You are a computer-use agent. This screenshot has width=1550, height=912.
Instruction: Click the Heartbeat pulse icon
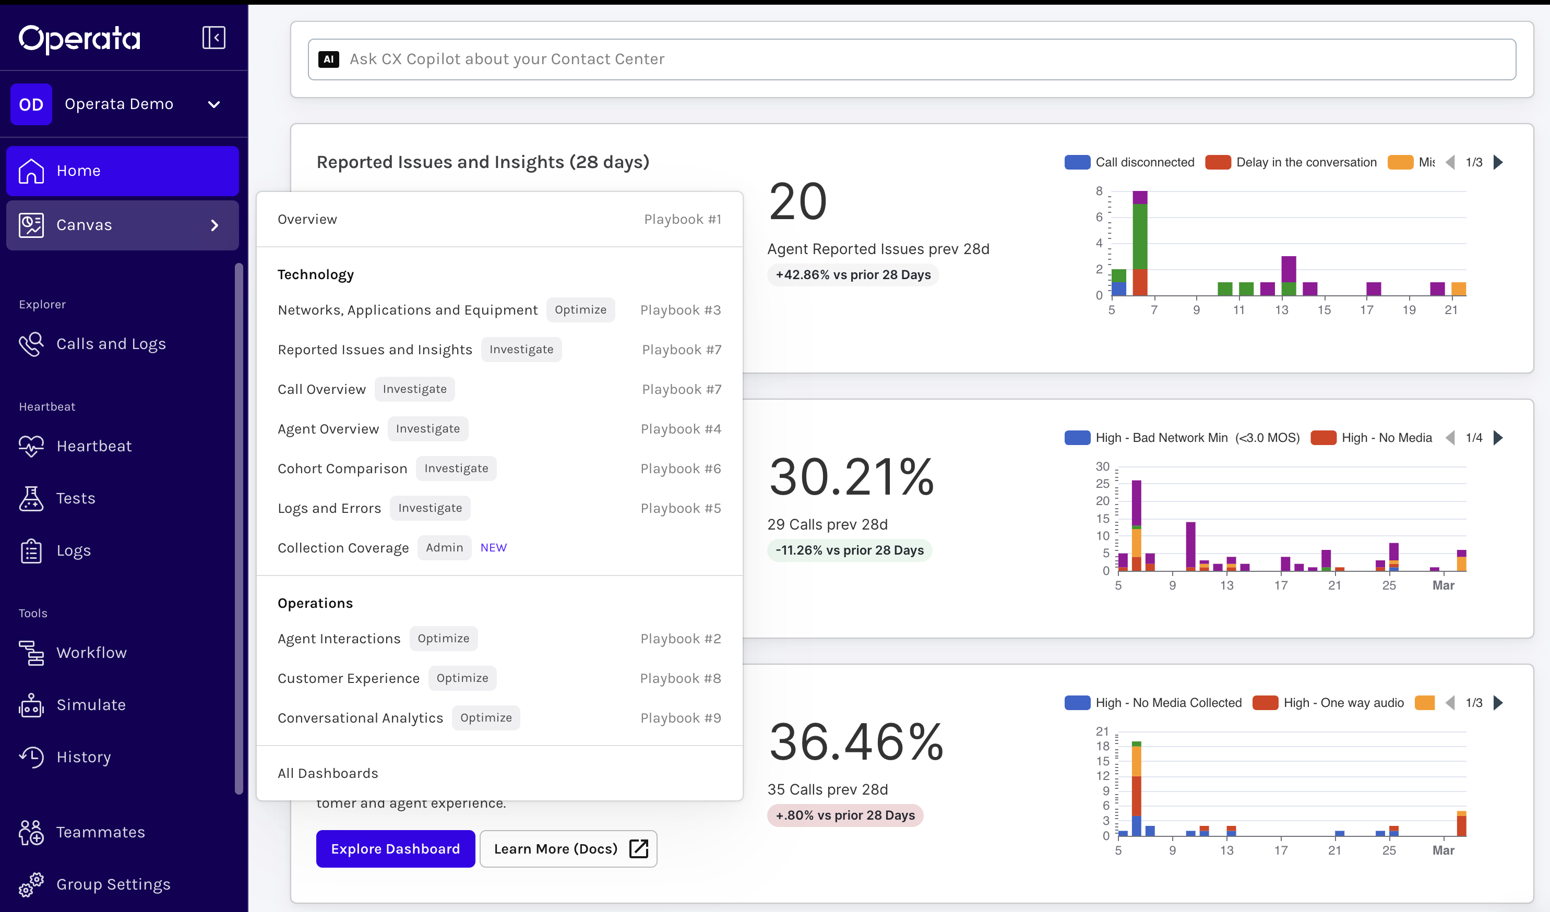coord(31,446)
